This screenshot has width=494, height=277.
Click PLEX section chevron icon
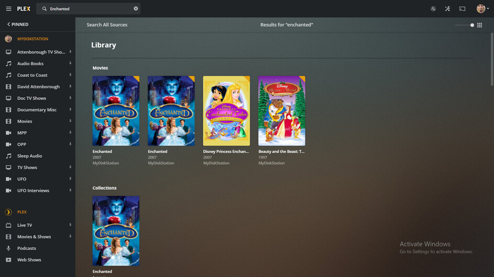coord(8,212)
